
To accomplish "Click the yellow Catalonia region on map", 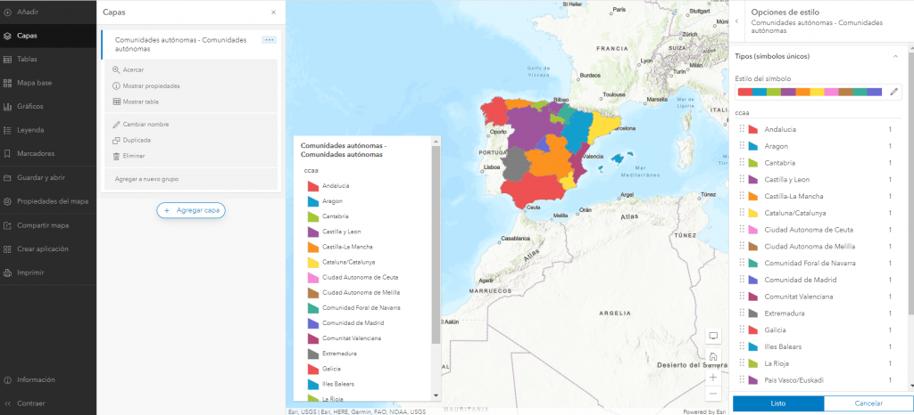I will (x=602, y=128).
